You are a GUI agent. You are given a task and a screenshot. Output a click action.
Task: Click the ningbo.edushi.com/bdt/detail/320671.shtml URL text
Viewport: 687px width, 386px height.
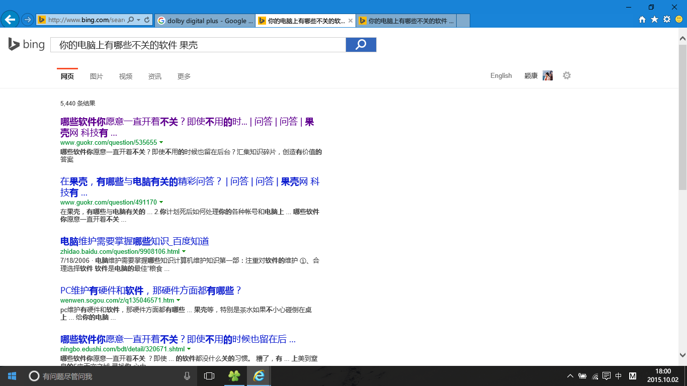click(x=123, y=349)
